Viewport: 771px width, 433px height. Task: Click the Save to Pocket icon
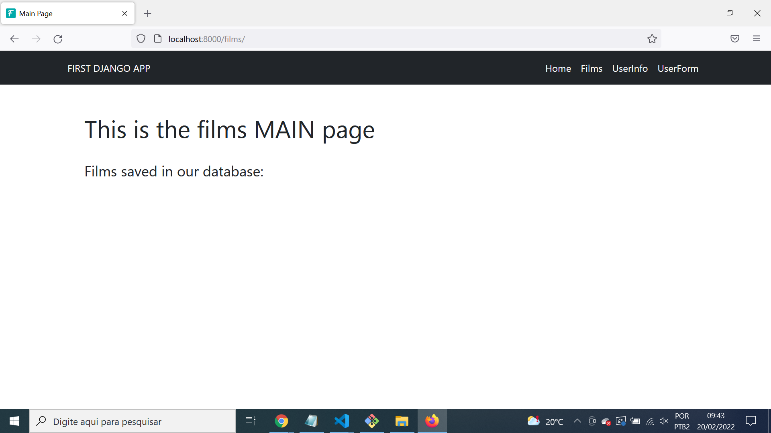point(734,39)
